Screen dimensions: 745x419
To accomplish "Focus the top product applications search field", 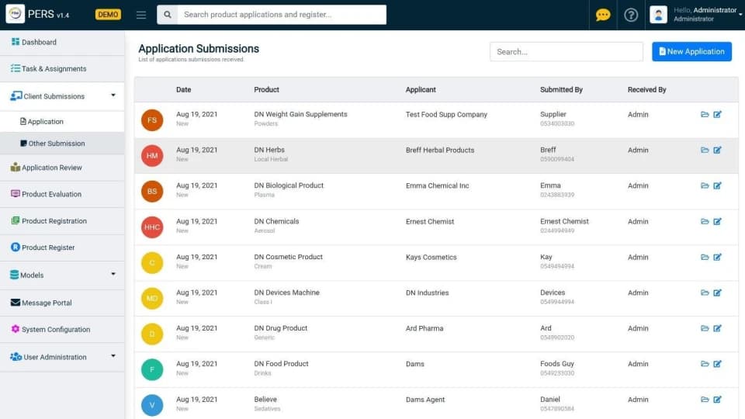I will point(282,15).
